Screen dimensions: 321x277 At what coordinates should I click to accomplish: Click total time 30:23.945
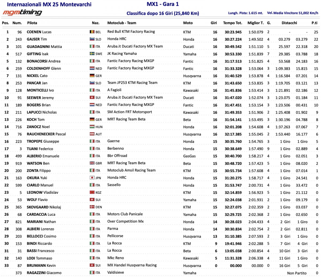(233, 32)
